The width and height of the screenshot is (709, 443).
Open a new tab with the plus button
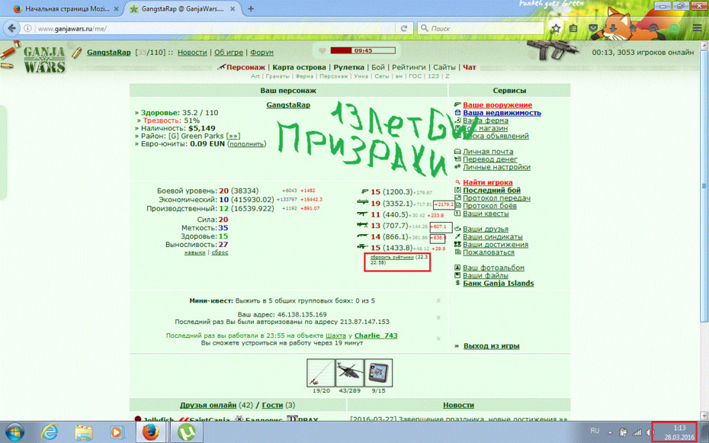[x=251, y=8]
